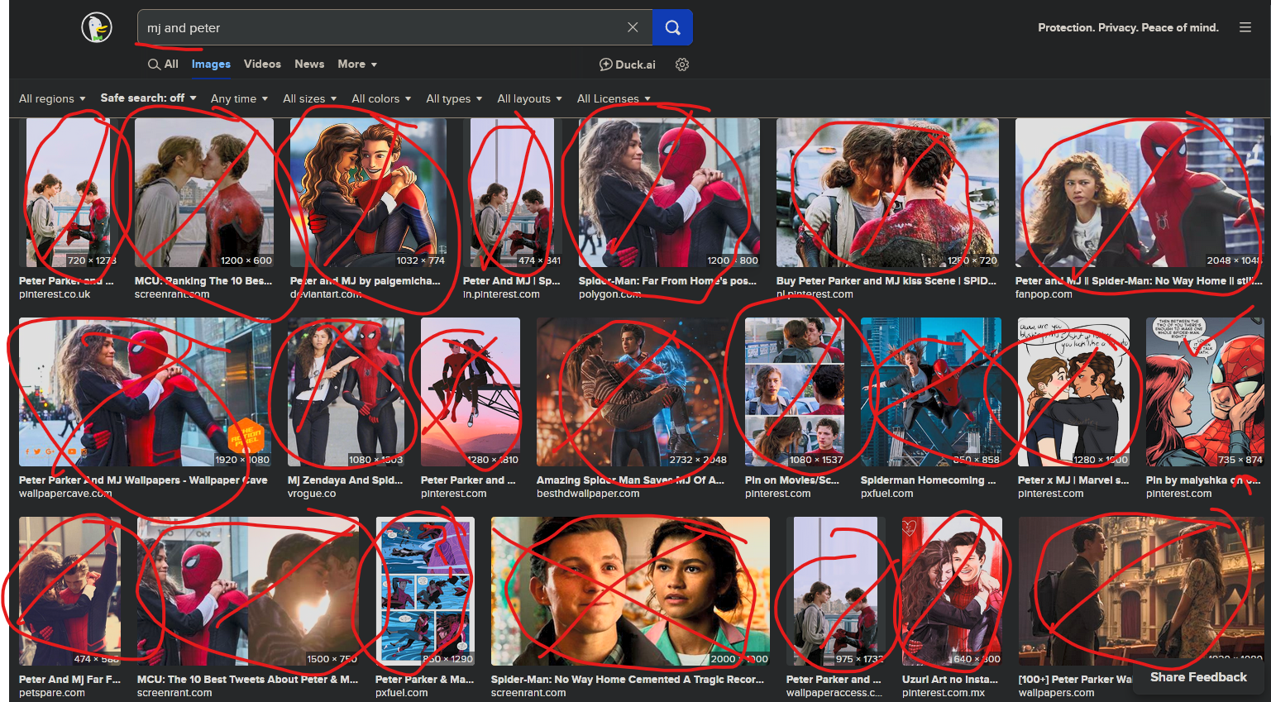Viewport: 1271px width, 702px height.
Task: Click the petspare.com source link
Action: (x=52, y=692)
